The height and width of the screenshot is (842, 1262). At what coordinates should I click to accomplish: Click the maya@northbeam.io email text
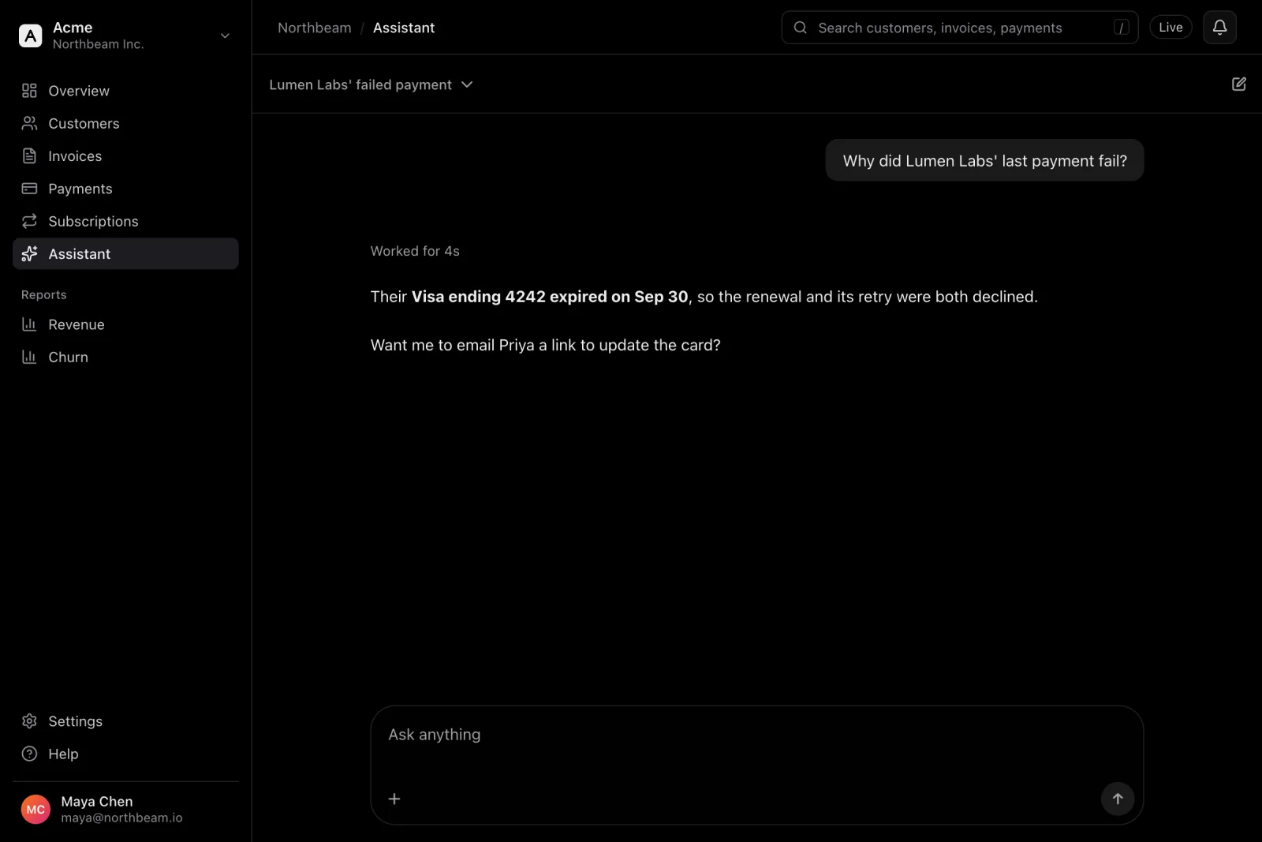pos(121,818)
